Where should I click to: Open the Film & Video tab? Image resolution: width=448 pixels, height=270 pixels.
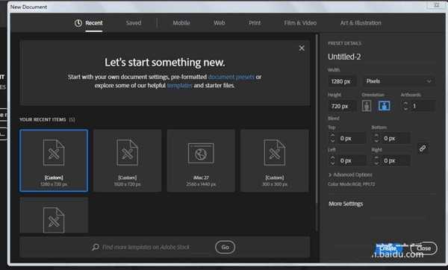pyautogui.click(x=300, y=23)
